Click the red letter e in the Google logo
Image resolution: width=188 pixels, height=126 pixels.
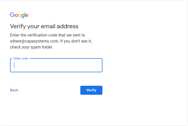(27, 15)
